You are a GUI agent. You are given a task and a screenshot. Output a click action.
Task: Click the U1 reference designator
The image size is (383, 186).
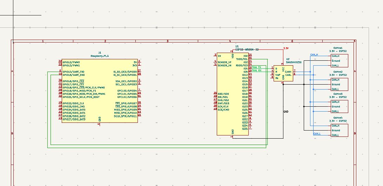click(x=237, y=46)
